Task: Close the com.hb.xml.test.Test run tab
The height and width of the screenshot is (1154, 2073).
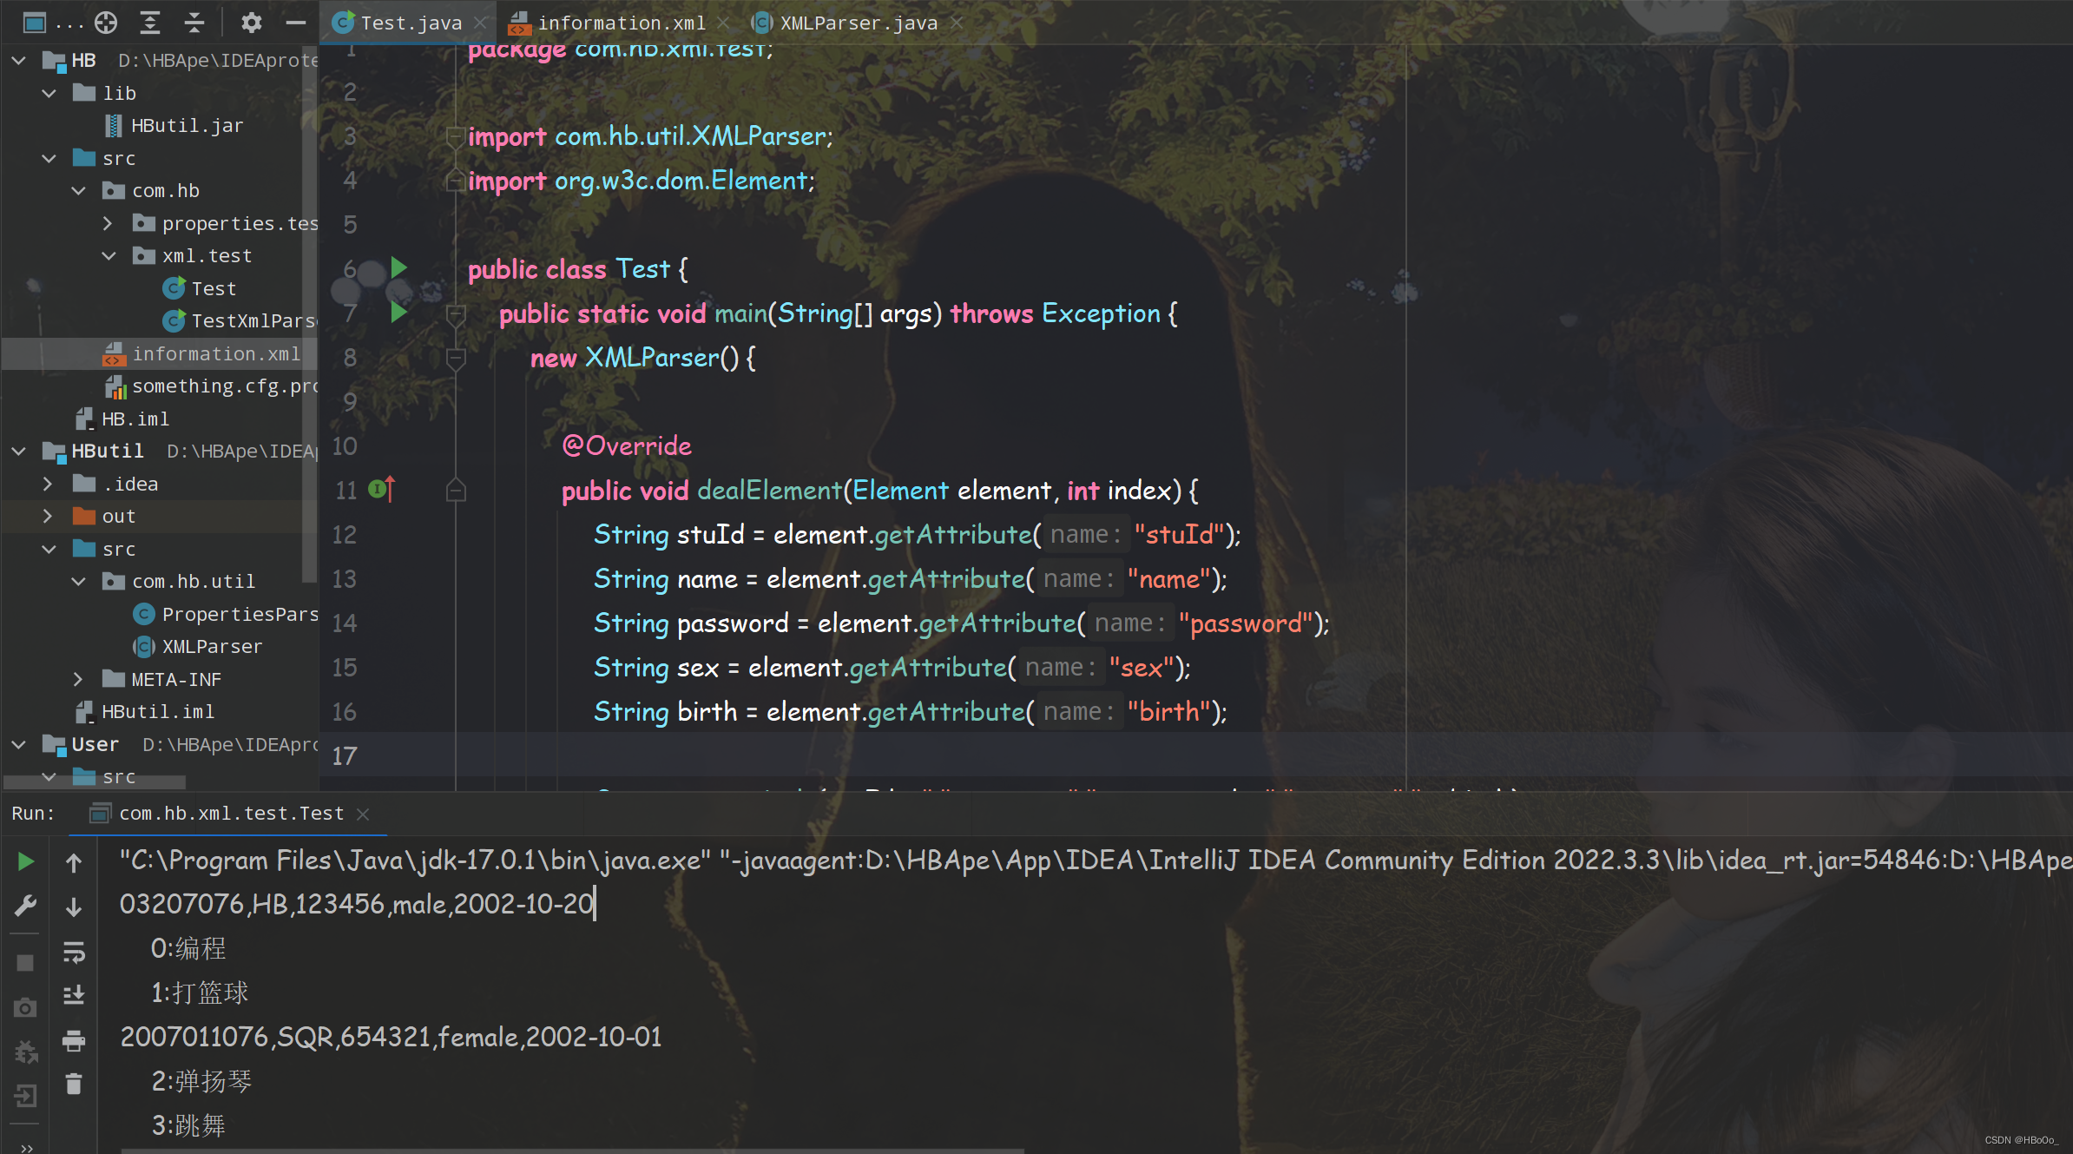Action: pos(364,814)
